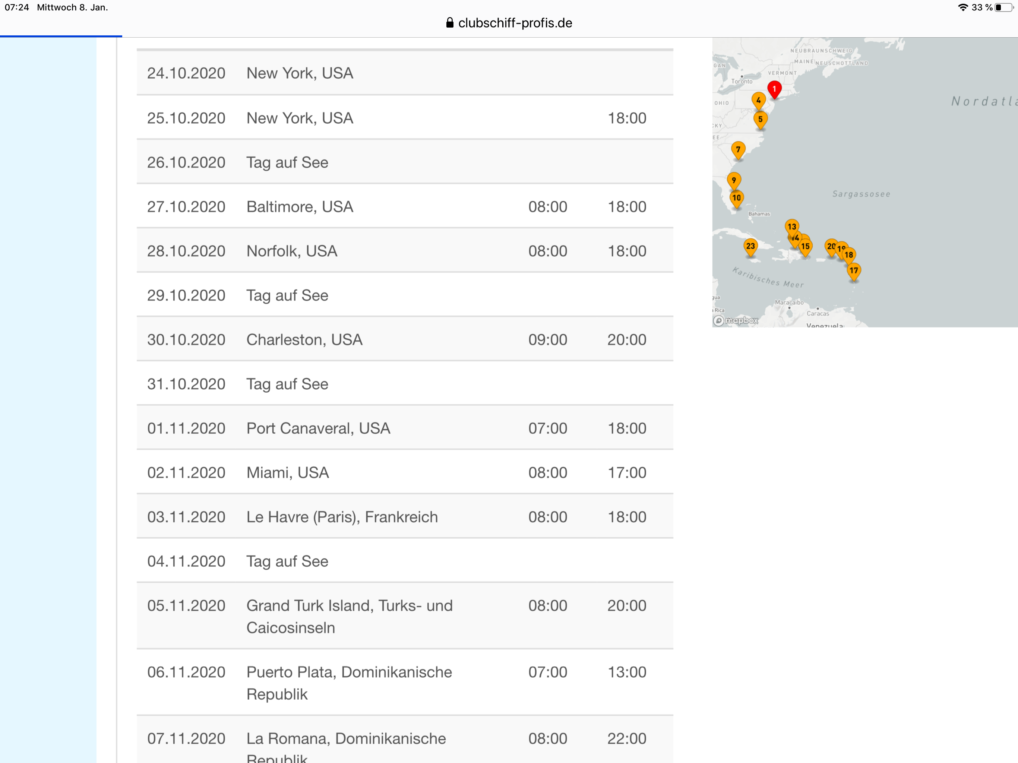Screen dimensions: 1018x763
Task: Select map pin number 15
Action: [805, 247]
